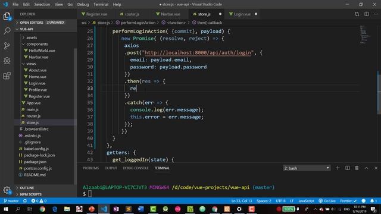Expand the Open Editors section
This screenshot has width=381, height=214.
point(46,23)
